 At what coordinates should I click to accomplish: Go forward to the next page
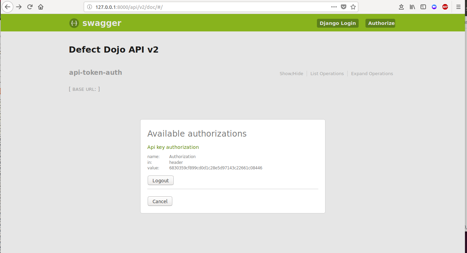18,6
